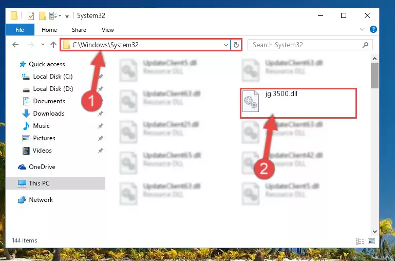Click the scrollbar down arrow
Image resolution: width=395 pixels, height=261 pixels.
(x=374, y=231)
